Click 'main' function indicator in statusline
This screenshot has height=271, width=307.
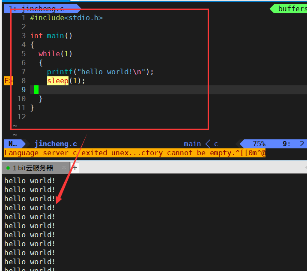[192, 144]
